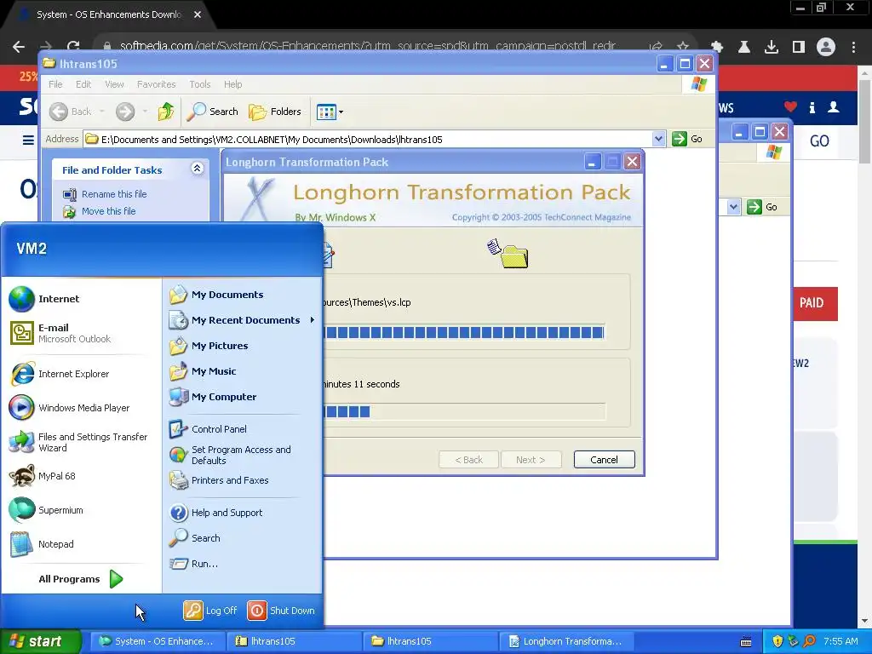
Task: Open Softpedia hamburger menu
Action: point(28,140)
